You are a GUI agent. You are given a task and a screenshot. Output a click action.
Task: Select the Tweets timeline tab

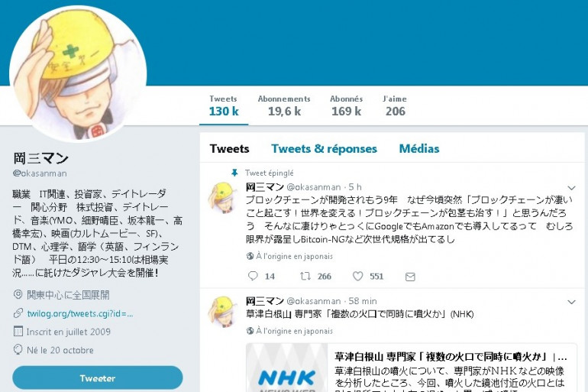(x=230, y=148)
